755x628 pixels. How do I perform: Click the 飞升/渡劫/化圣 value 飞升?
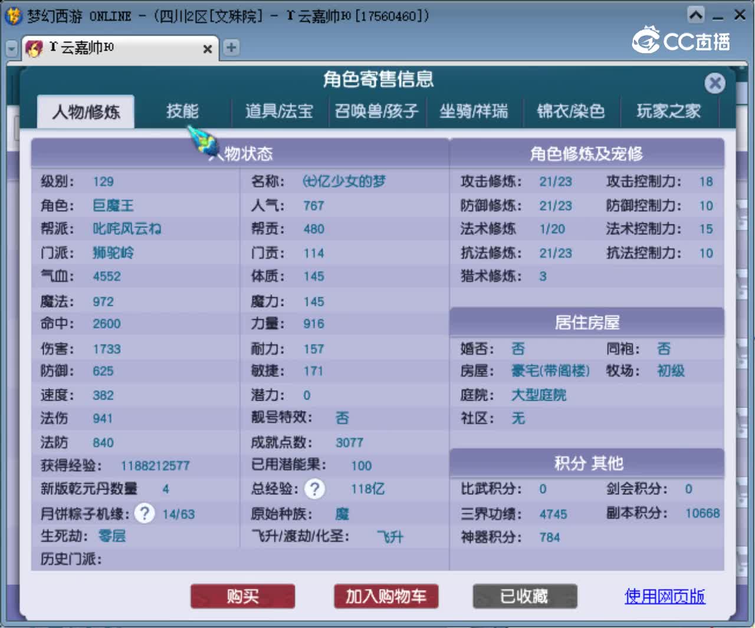point(390,537)
